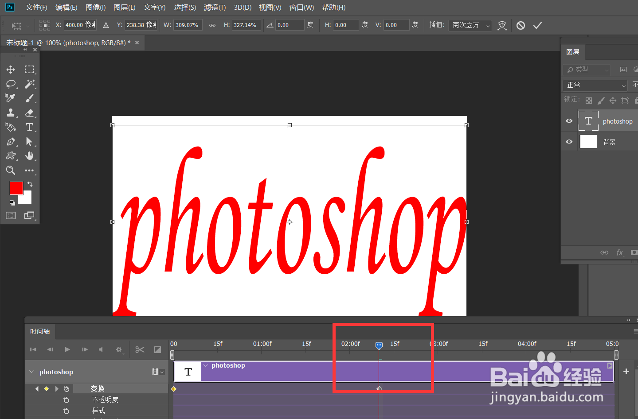Enable 样式 keyframe stopwatch

point(67,411)
